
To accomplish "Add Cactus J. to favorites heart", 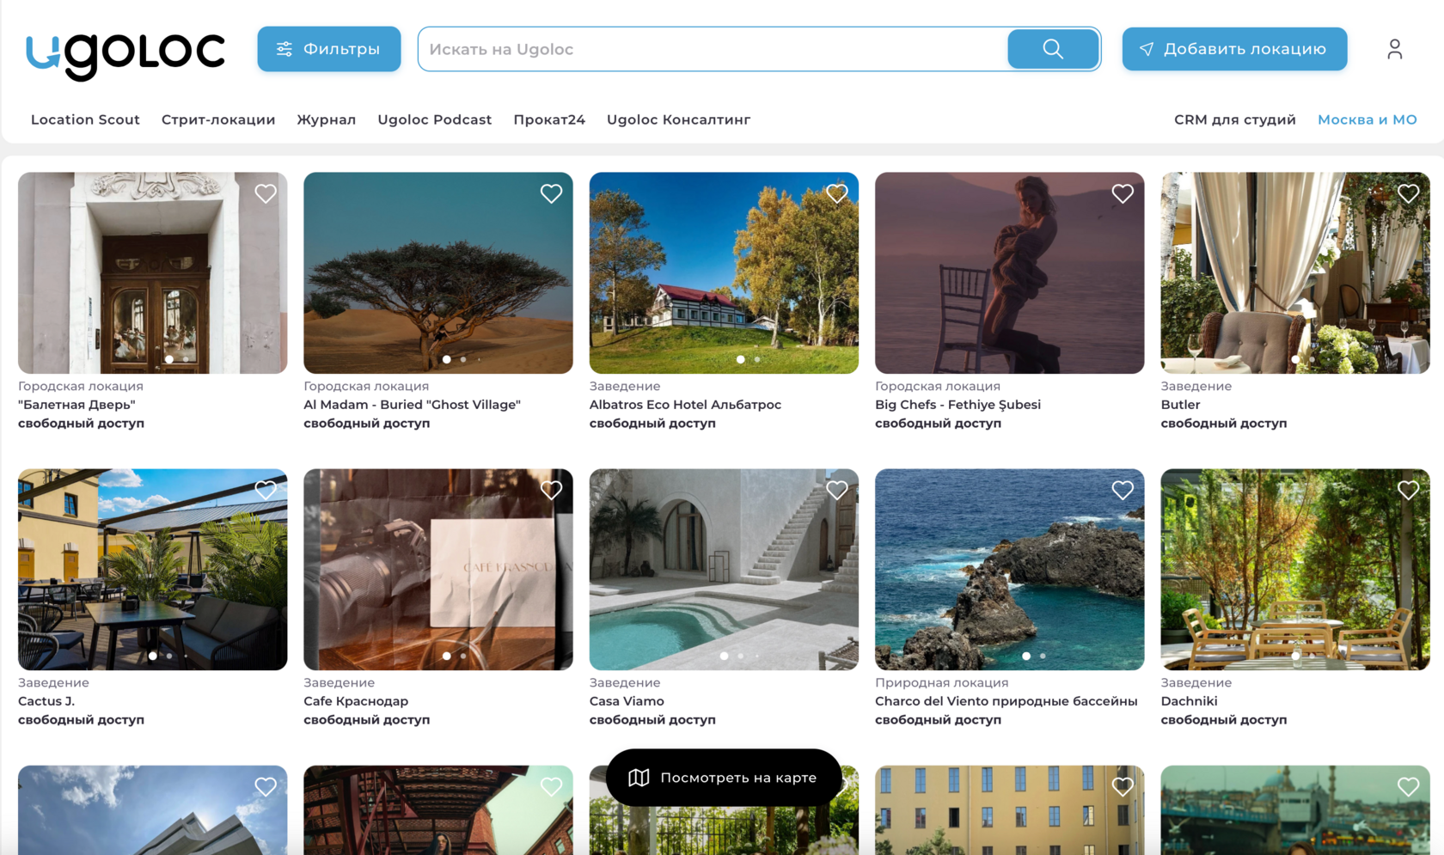I will click(266, 490).
